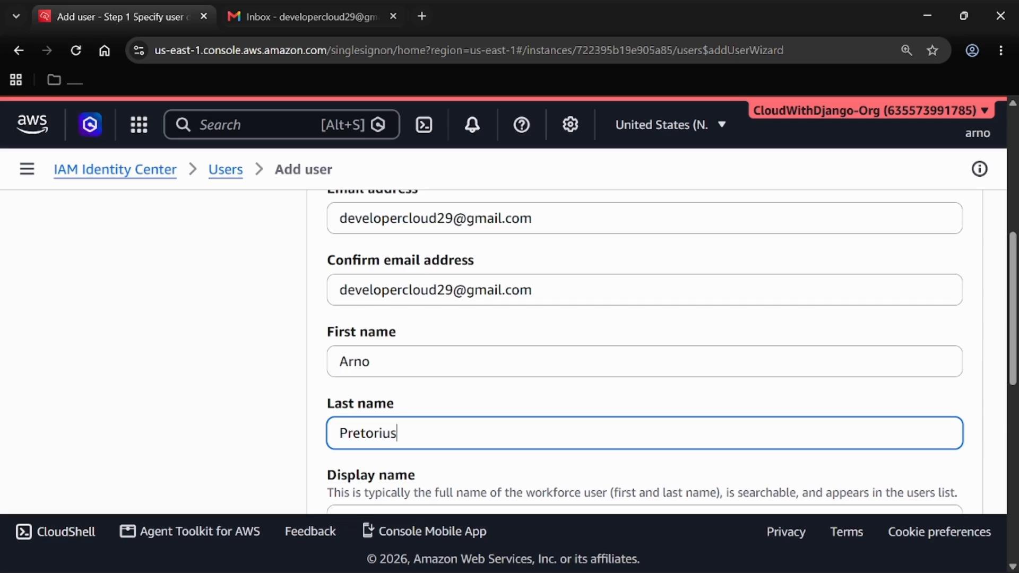1019x573 pixels.
Task: Click the Confirm email address field
Action: click(644, 290)
